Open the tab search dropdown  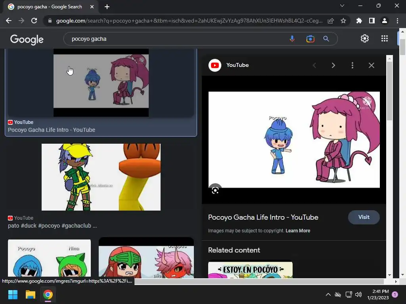[x=342, y=6]
